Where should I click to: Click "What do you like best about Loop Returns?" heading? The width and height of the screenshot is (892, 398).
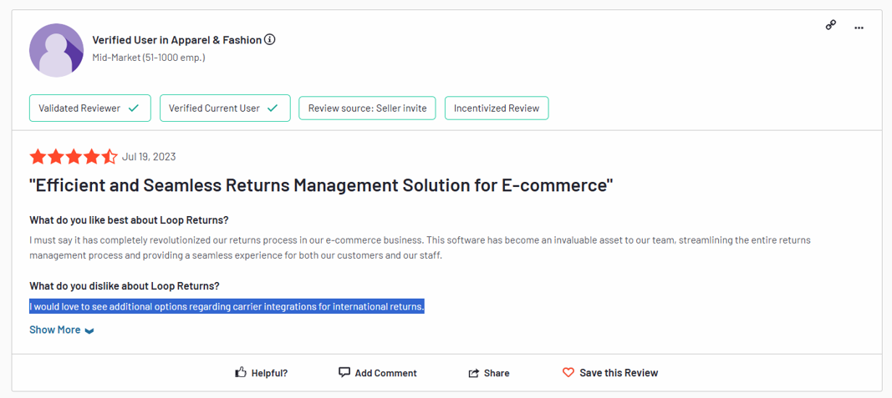[x=129, y=220]
